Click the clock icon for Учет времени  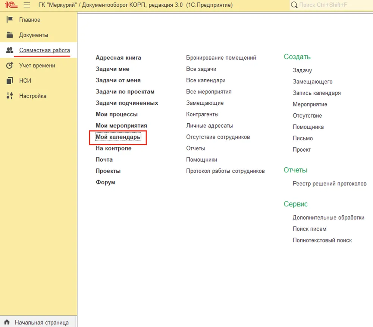10,65
